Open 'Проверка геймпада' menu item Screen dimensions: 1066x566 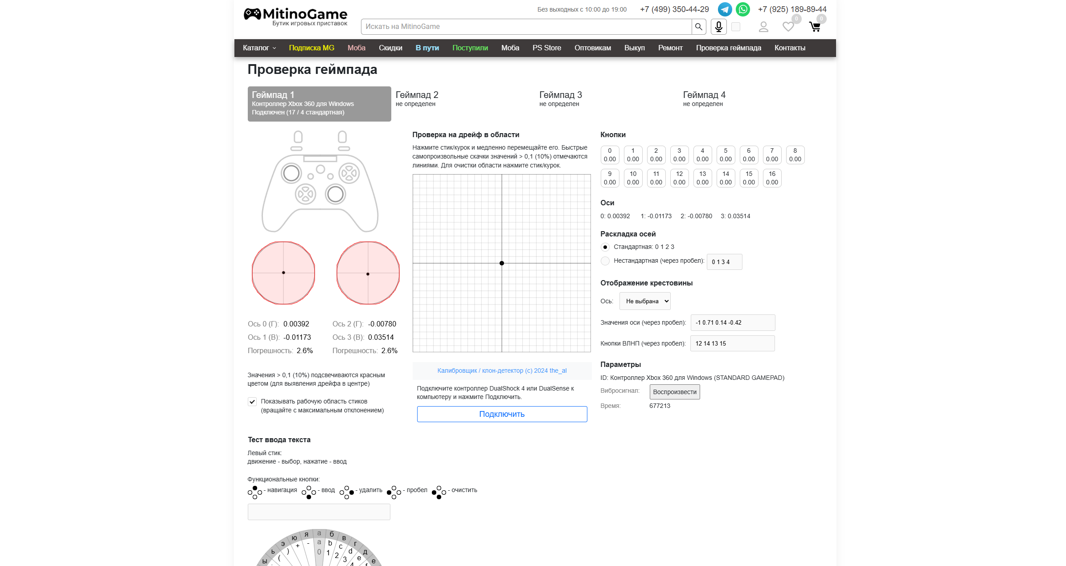729,48
